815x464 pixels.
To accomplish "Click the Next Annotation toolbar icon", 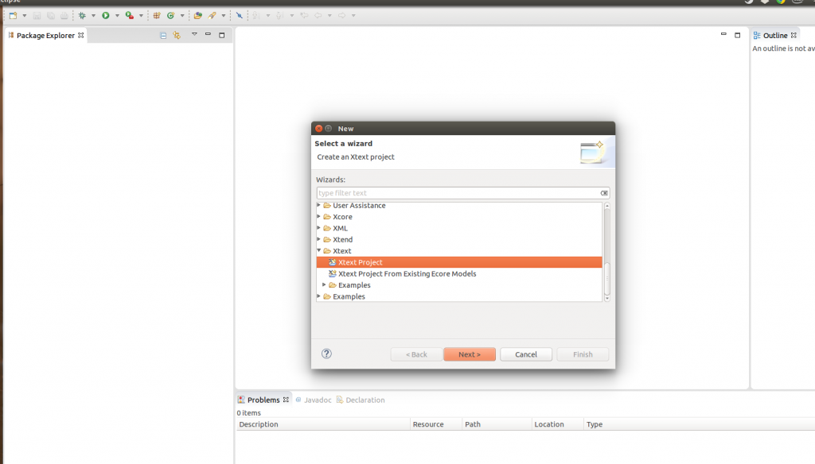I will (256, 16).
